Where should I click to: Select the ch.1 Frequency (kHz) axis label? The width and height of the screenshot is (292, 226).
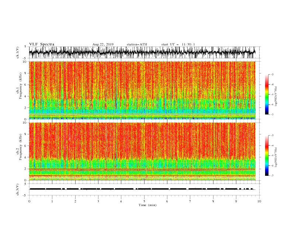click(19, 90)
